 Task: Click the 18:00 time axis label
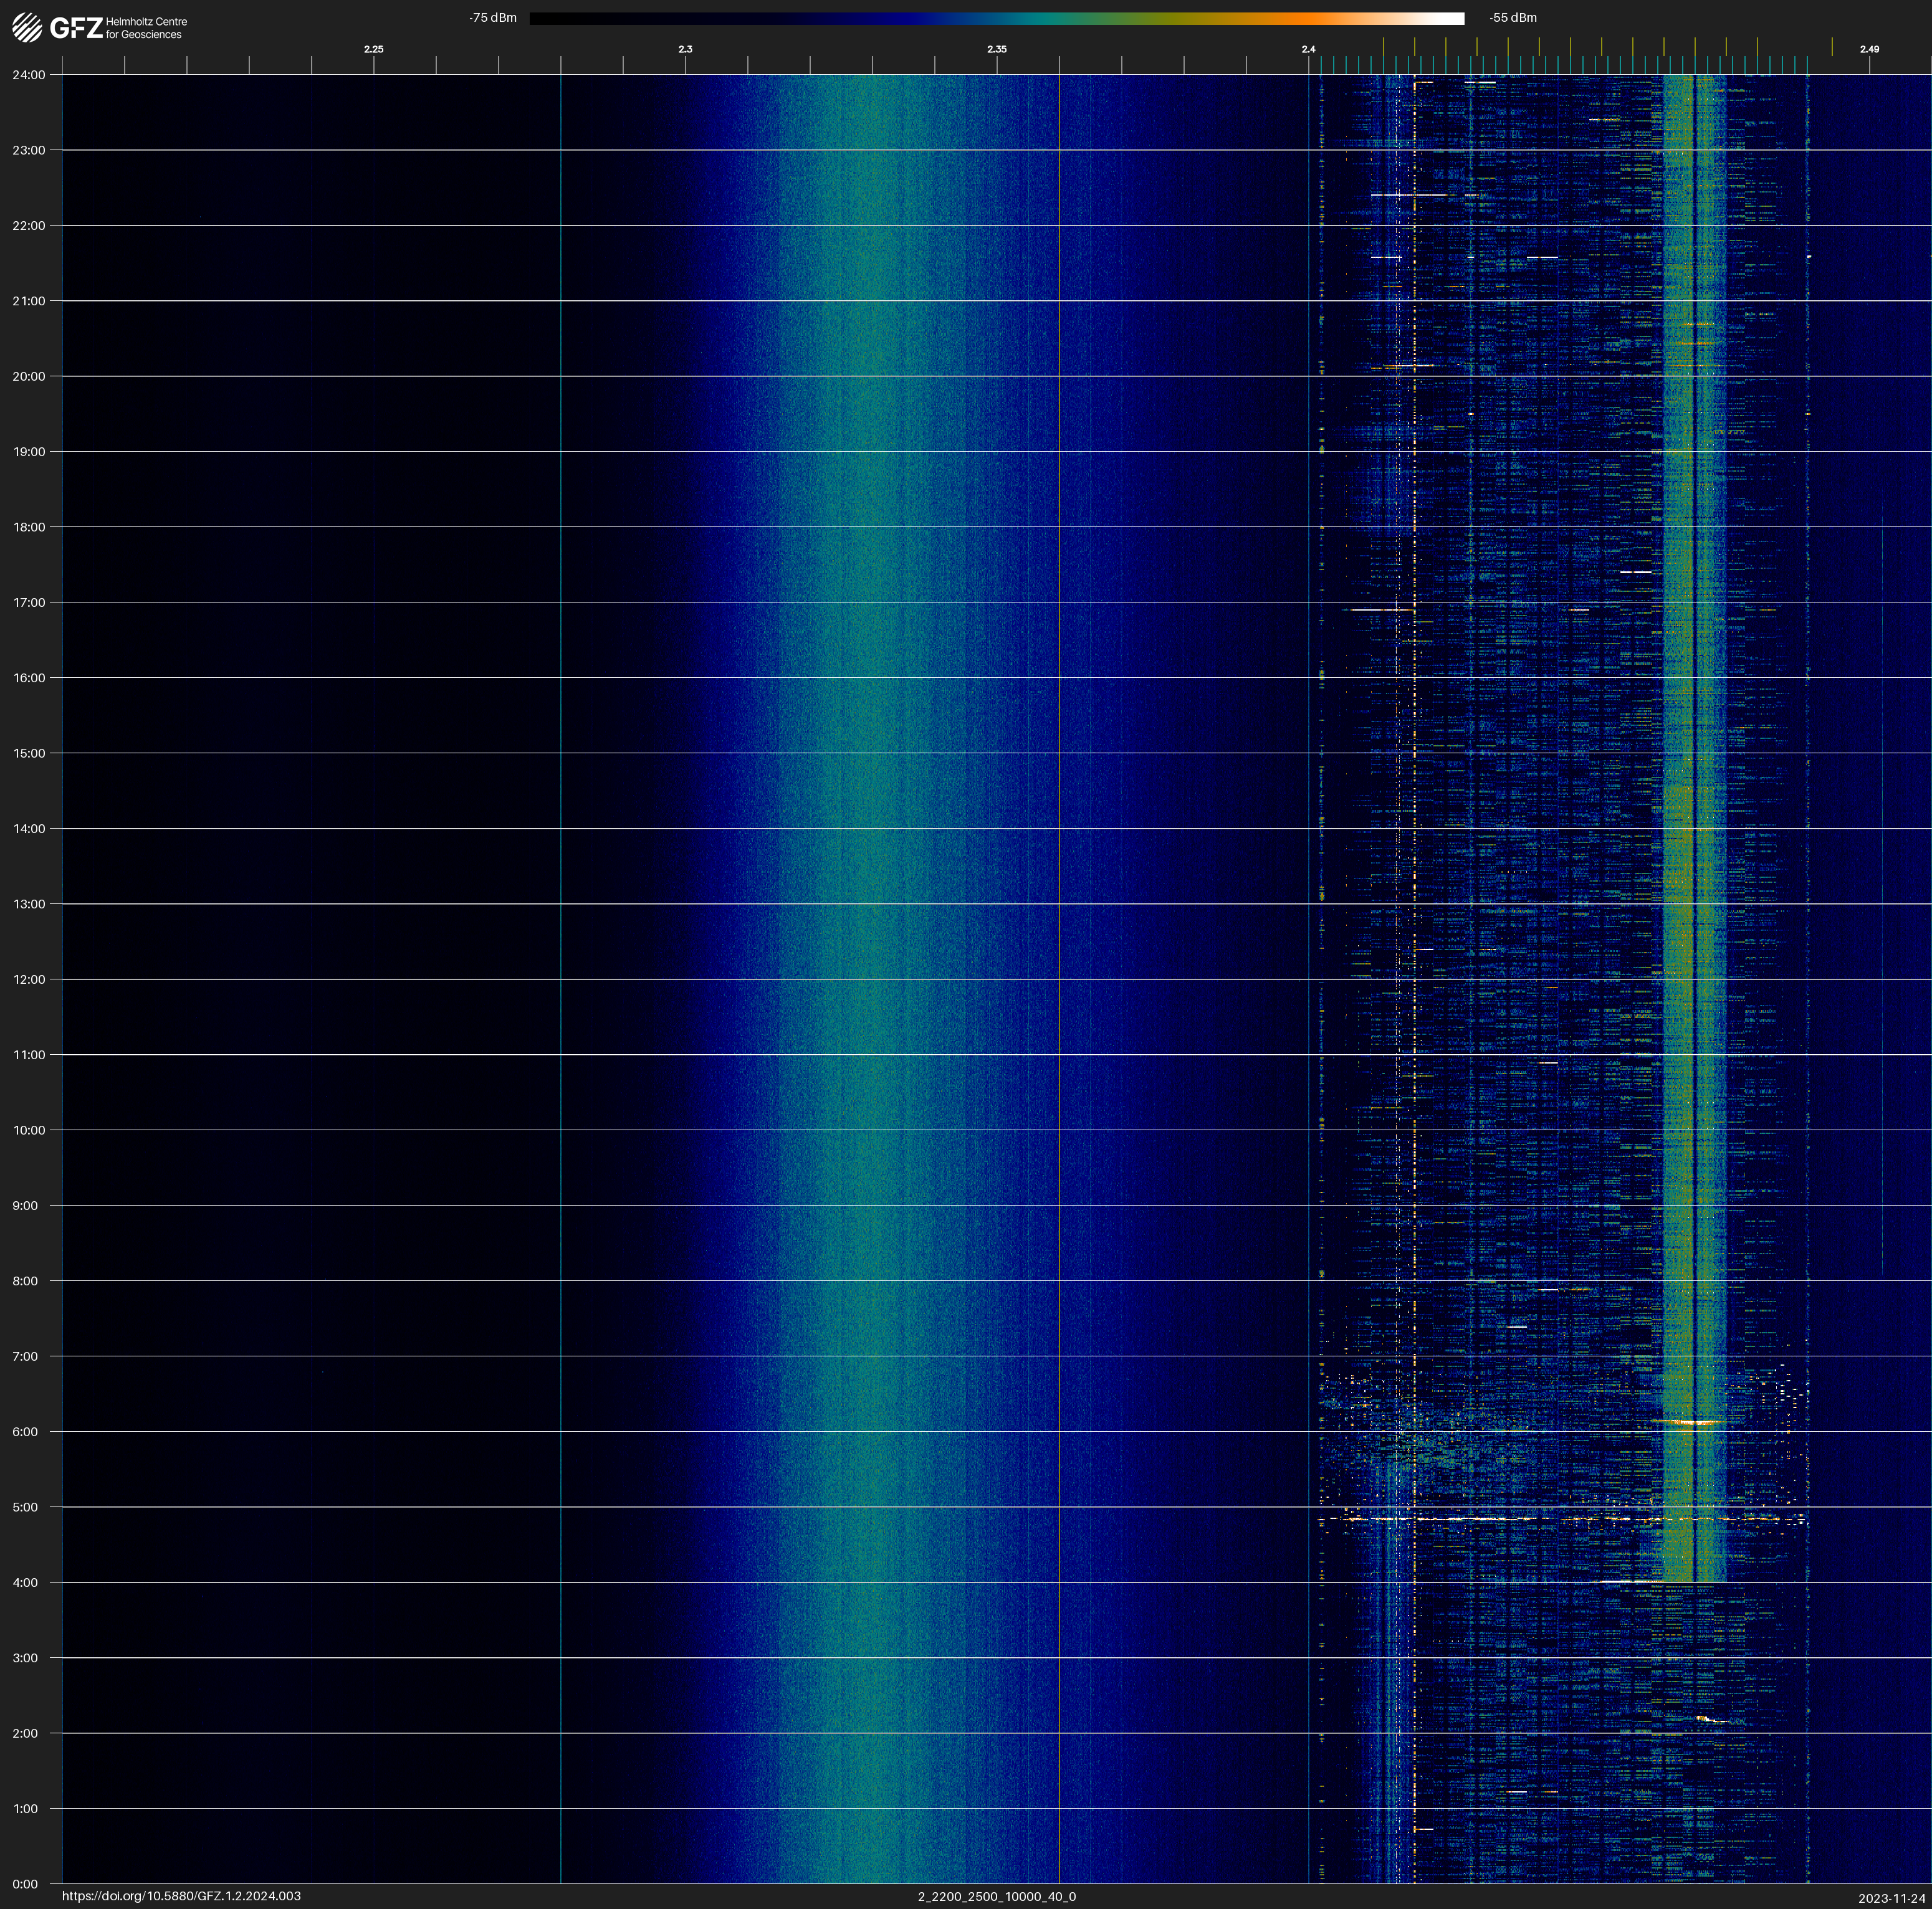click(x=29, y=528)
